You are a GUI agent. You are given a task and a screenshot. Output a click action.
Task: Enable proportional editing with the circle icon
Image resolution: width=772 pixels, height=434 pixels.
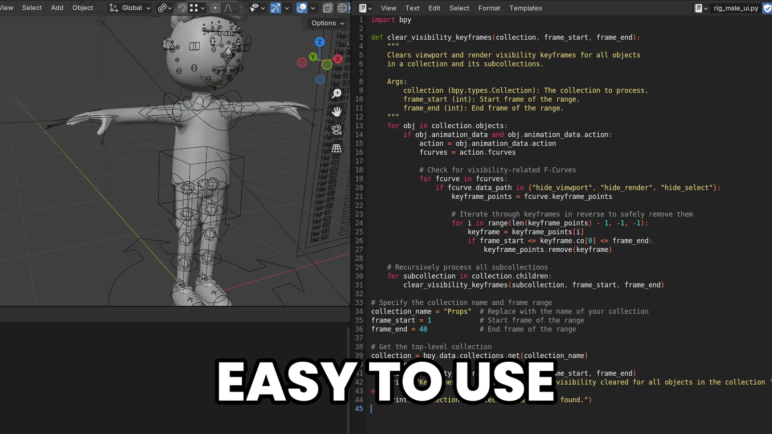click(215, 8)
